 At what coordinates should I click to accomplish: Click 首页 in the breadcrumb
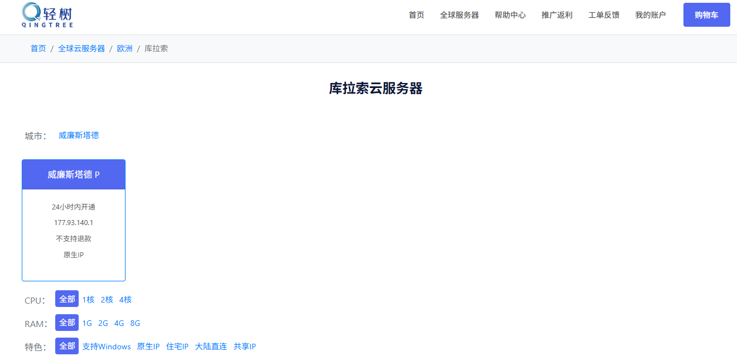point(38,48)
